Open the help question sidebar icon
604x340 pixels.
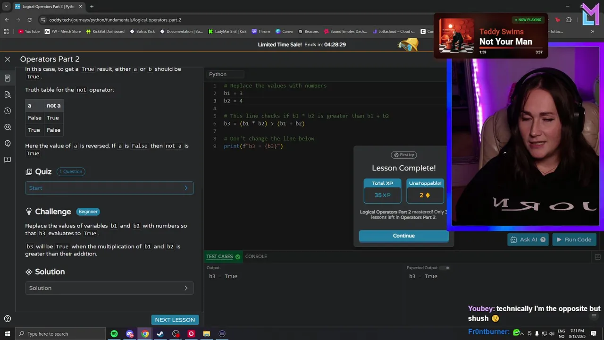click(x=8, y=143)
